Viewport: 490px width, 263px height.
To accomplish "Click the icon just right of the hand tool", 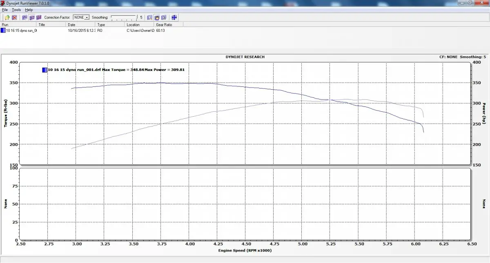I will point(164,18).
